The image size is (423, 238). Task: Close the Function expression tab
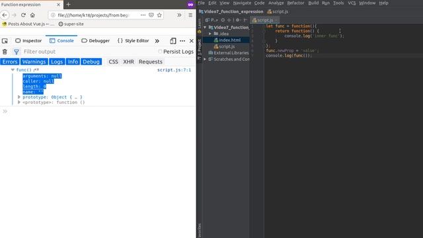coord(58,5)
